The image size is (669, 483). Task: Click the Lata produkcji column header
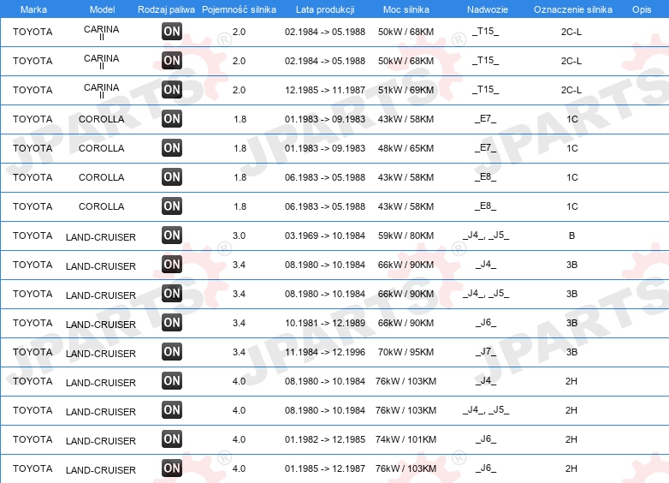coord(325,9)
